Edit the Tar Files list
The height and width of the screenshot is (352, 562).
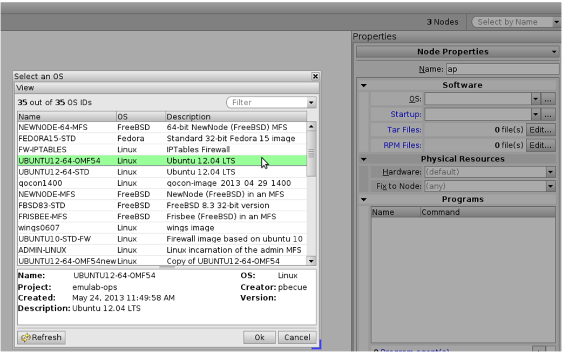coord(540,130)
